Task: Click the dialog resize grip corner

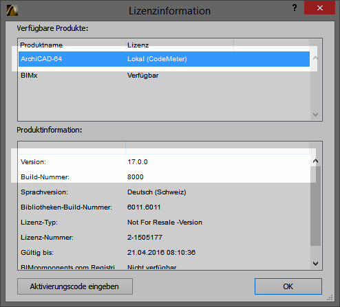Action: pyautogui.click(x=330, y=297)
